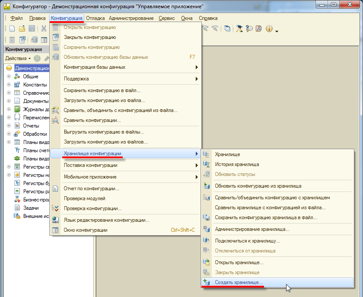Open the Файл menu
This screenshot has height=297, width=363.
point(16,18)
